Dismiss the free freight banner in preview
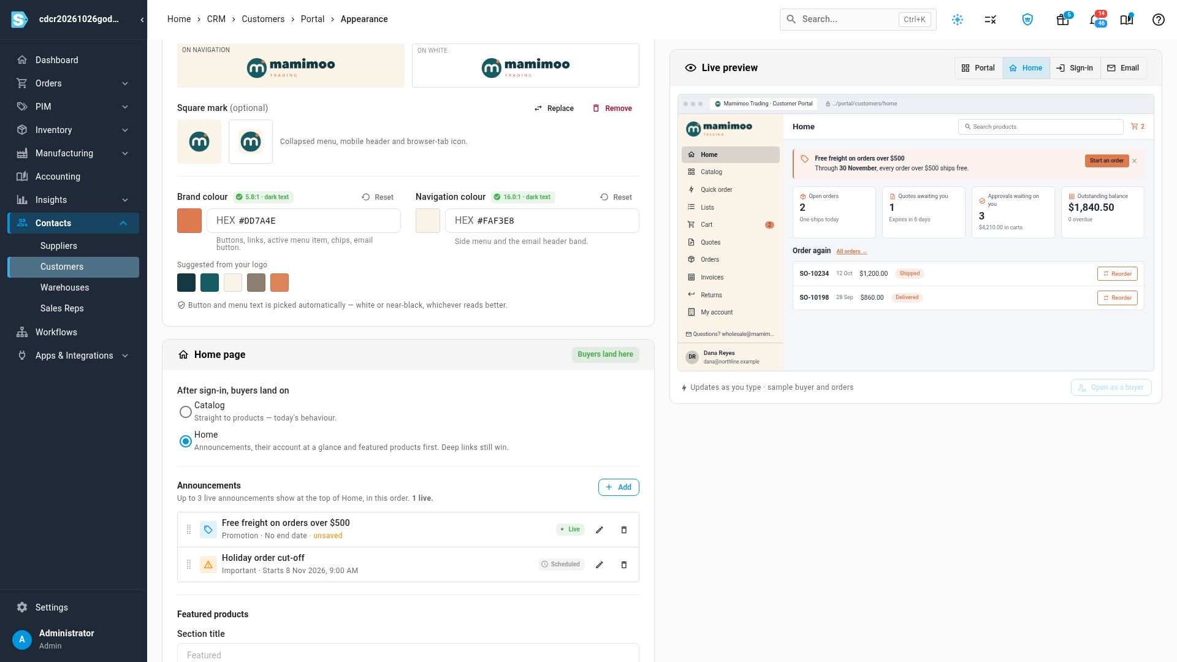This screenshot has width=1177, height=662. pyautogui.click(x=1135, y=161)
